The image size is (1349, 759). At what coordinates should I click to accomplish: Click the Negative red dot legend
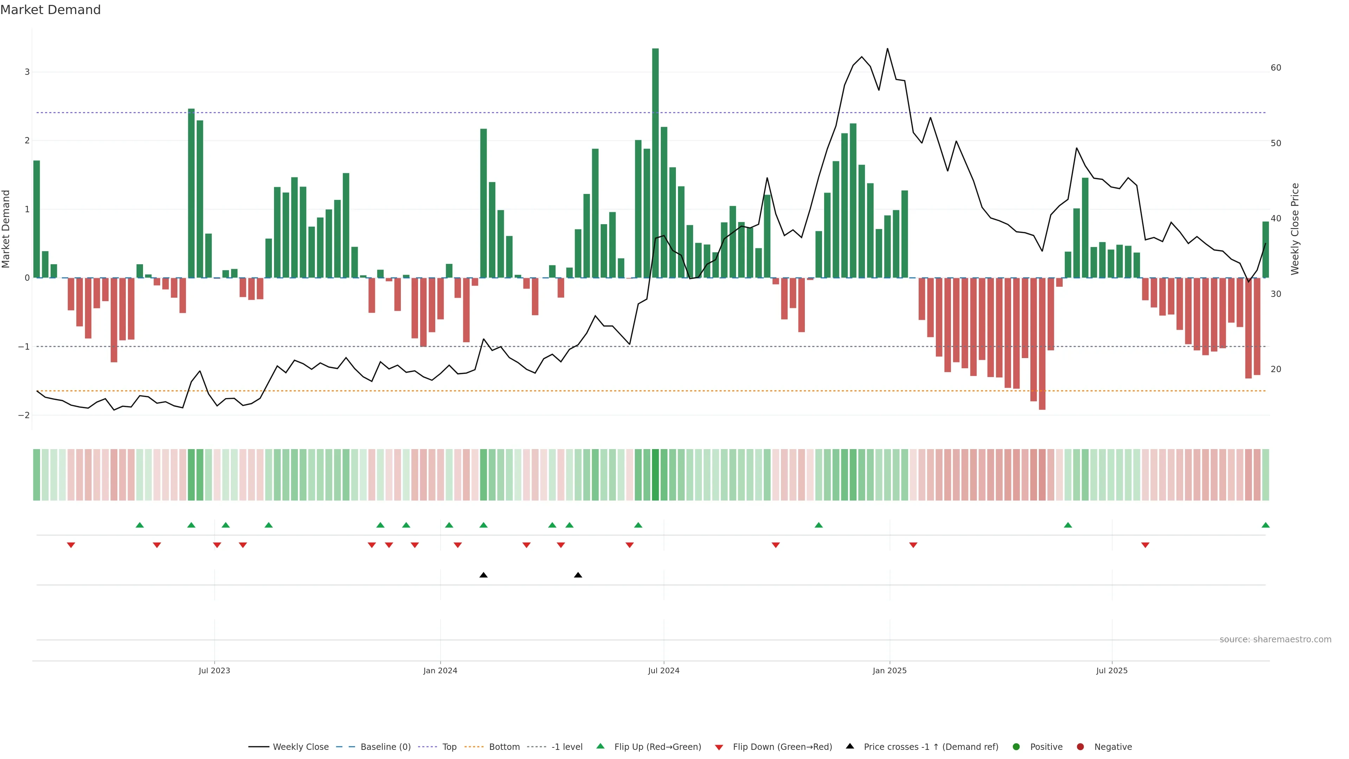coord(1080,747)
